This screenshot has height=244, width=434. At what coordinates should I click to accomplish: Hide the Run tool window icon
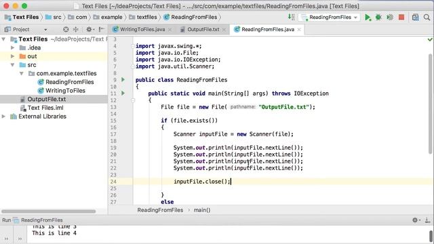428,220
